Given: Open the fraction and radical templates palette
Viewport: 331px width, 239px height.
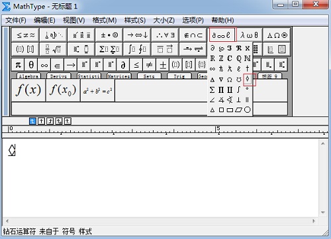Looking at the screenshot, I should tap(53, 49).
